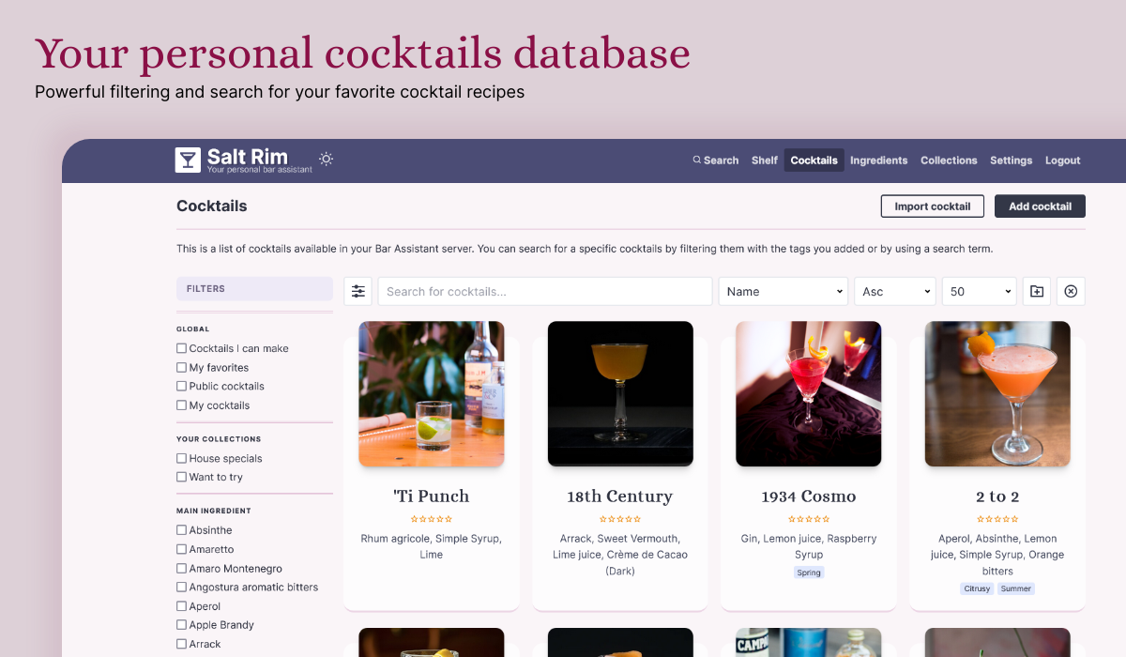1126x657 pixels.
Task: Open the Asc sort direction dropdown
Action: [895, 291]
